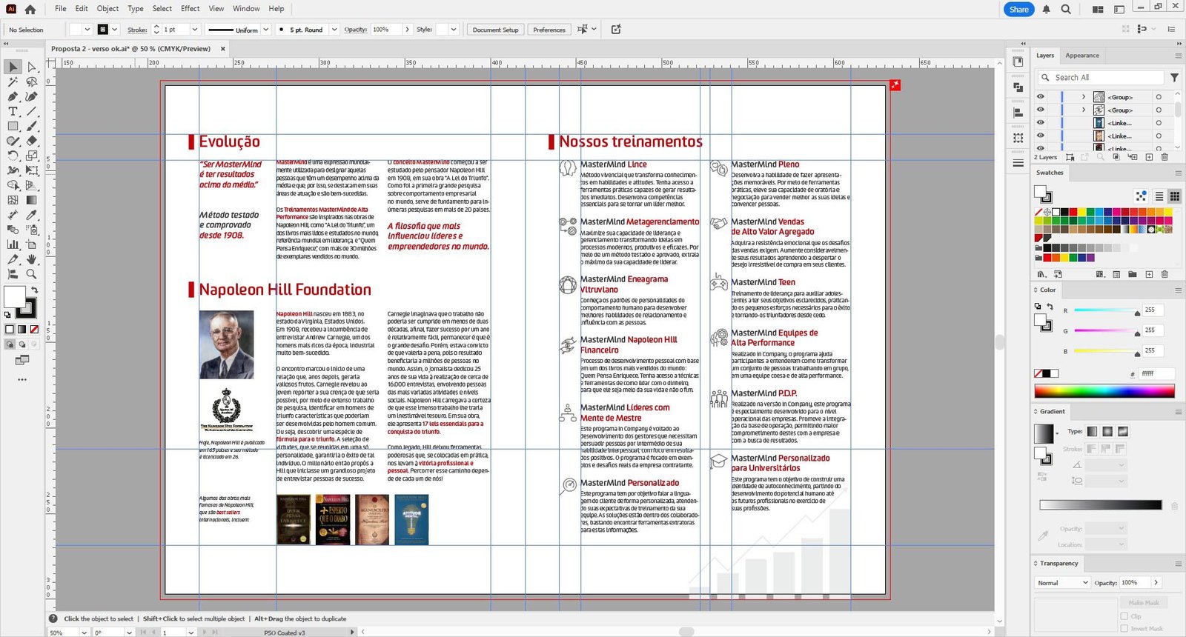Open the Uniform stroke profile dropdown
Image resolution: width=1186 pixels, height=637 pixels.
[265, 30]
